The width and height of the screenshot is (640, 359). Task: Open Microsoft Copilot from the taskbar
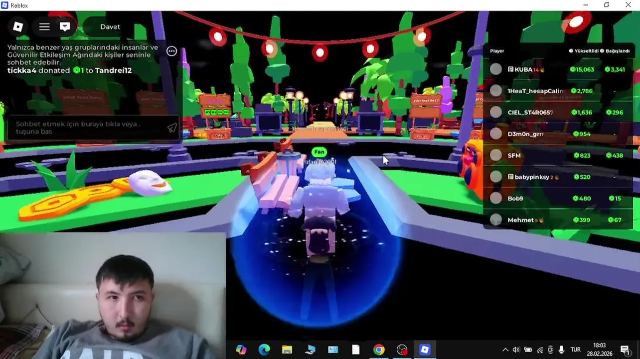pos(241,350)
